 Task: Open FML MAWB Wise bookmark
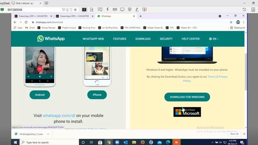point(131,28)
